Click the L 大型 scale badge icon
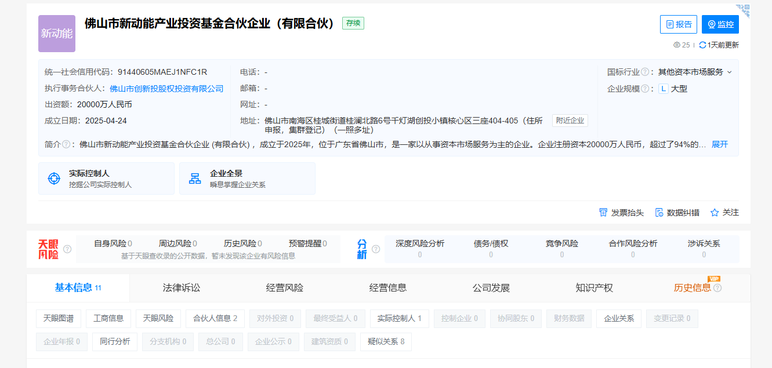 [664, 89]
